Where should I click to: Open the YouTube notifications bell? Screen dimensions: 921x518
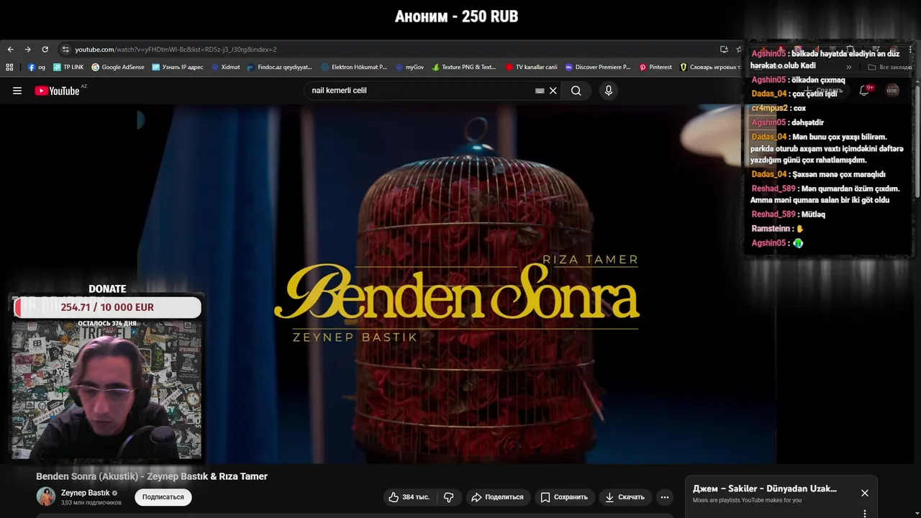coord(865,91)
